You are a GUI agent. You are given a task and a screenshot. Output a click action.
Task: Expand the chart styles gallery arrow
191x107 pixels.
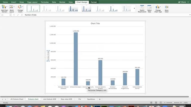click(x=134, y=8)
